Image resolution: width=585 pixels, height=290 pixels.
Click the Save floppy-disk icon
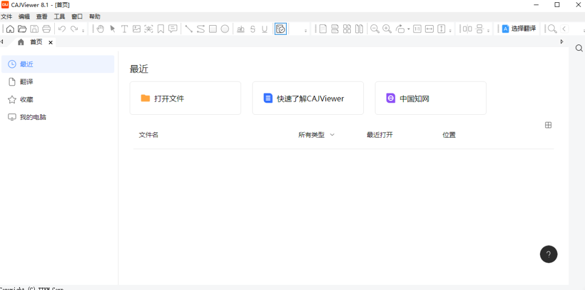tap(34, 29)
